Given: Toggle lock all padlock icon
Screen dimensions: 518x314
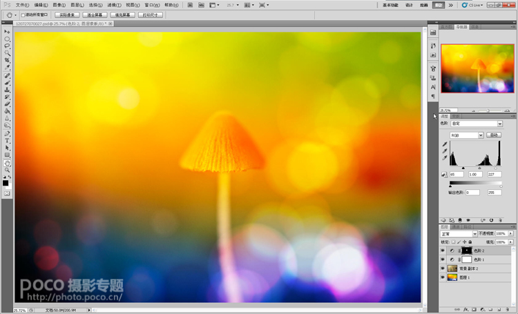Looking at the screenshot, I should 470,242.
